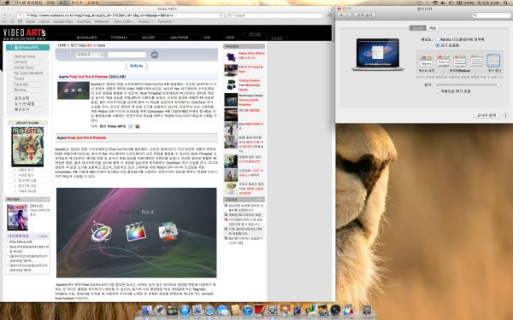The width and height of the screenshot is (513, 320).
Task: Open the system preferences app menu in menu bar
Action: [28, 3]
